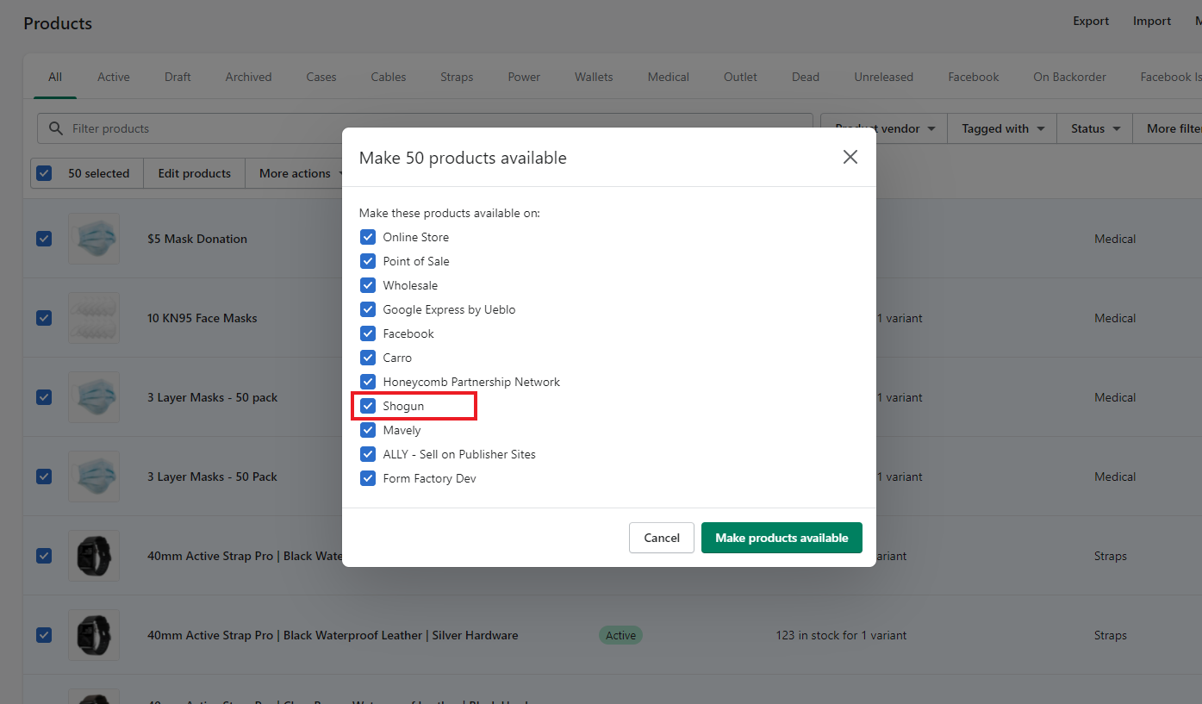The height and width of the screenshot is (704, 1202).
Task: Switch to the Dead tab
Action: coord(806,77)
